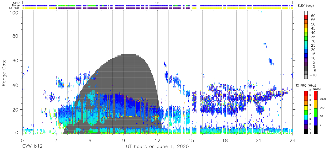This screenshot has width=329, height=152.
Task: Click the 21 tick on UT hours axis
Action: [x=259, y=140]
